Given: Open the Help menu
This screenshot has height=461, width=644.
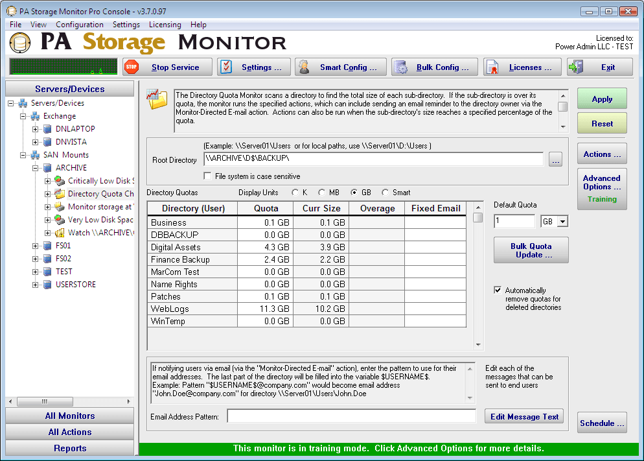Looking at the screenshot, I should tap(198, 25).
